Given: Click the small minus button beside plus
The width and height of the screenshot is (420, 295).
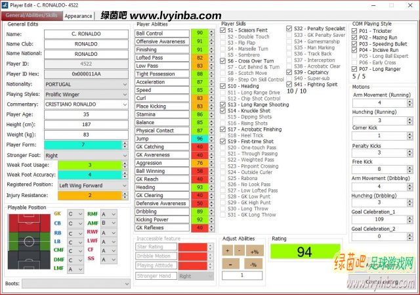Looking at the screenshot, I should [239, 251].
